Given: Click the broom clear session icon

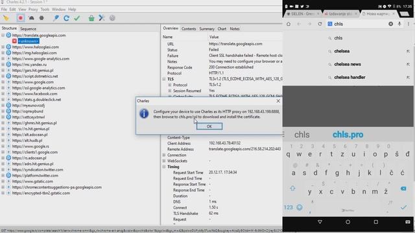Looking at the screenshot, I should click(6, 18).
